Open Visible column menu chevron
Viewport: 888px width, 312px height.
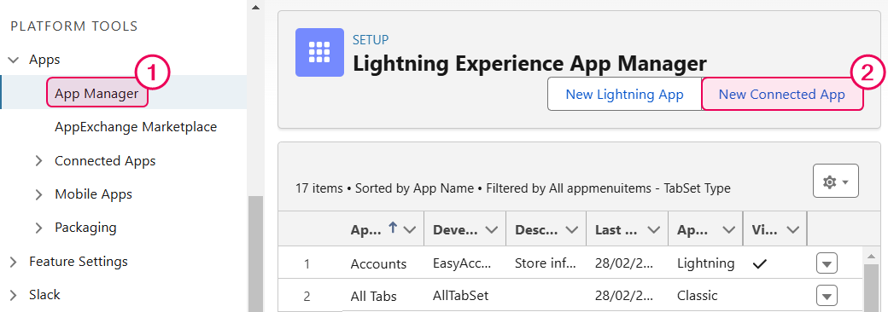pos(793,229)
